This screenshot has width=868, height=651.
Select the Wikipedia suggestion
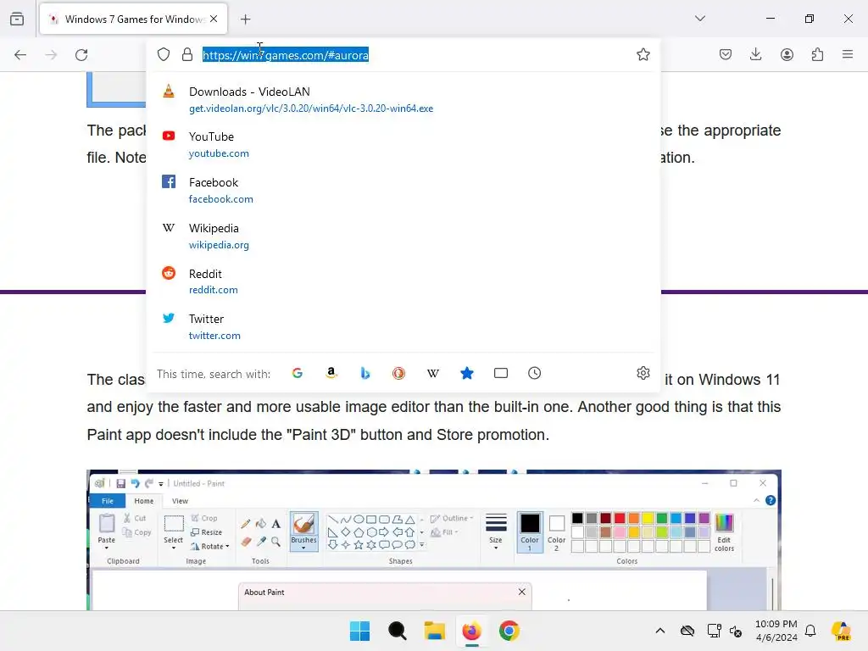pyautogui.click(x=403, y=236)
